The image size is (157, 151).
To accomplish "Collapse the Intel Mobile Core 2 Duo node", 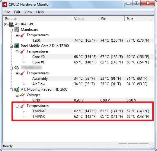I will pyautogui.click(x=11, y=46).
